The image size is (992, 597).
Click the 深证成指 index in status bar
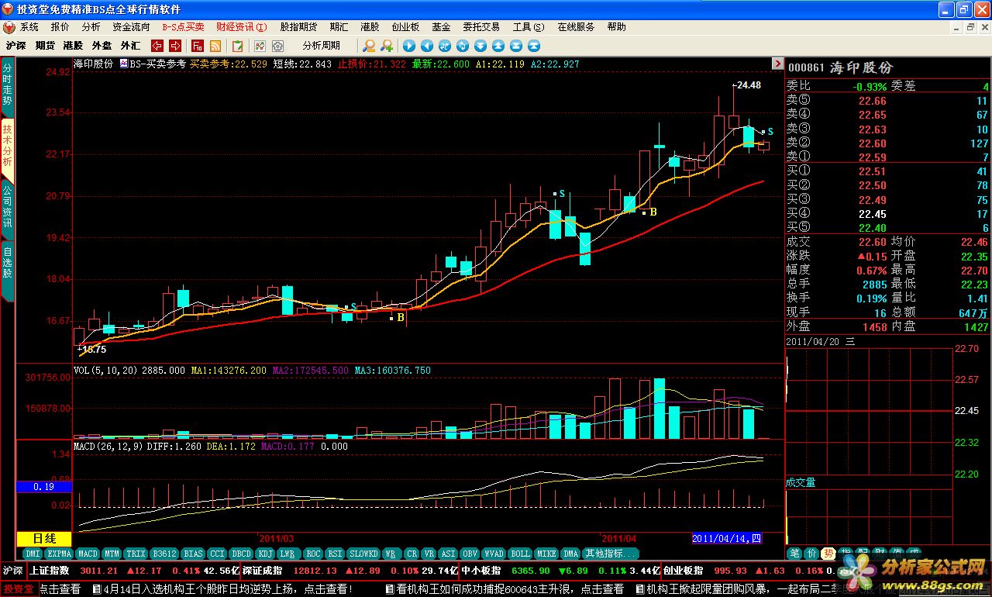coord(263,571)
